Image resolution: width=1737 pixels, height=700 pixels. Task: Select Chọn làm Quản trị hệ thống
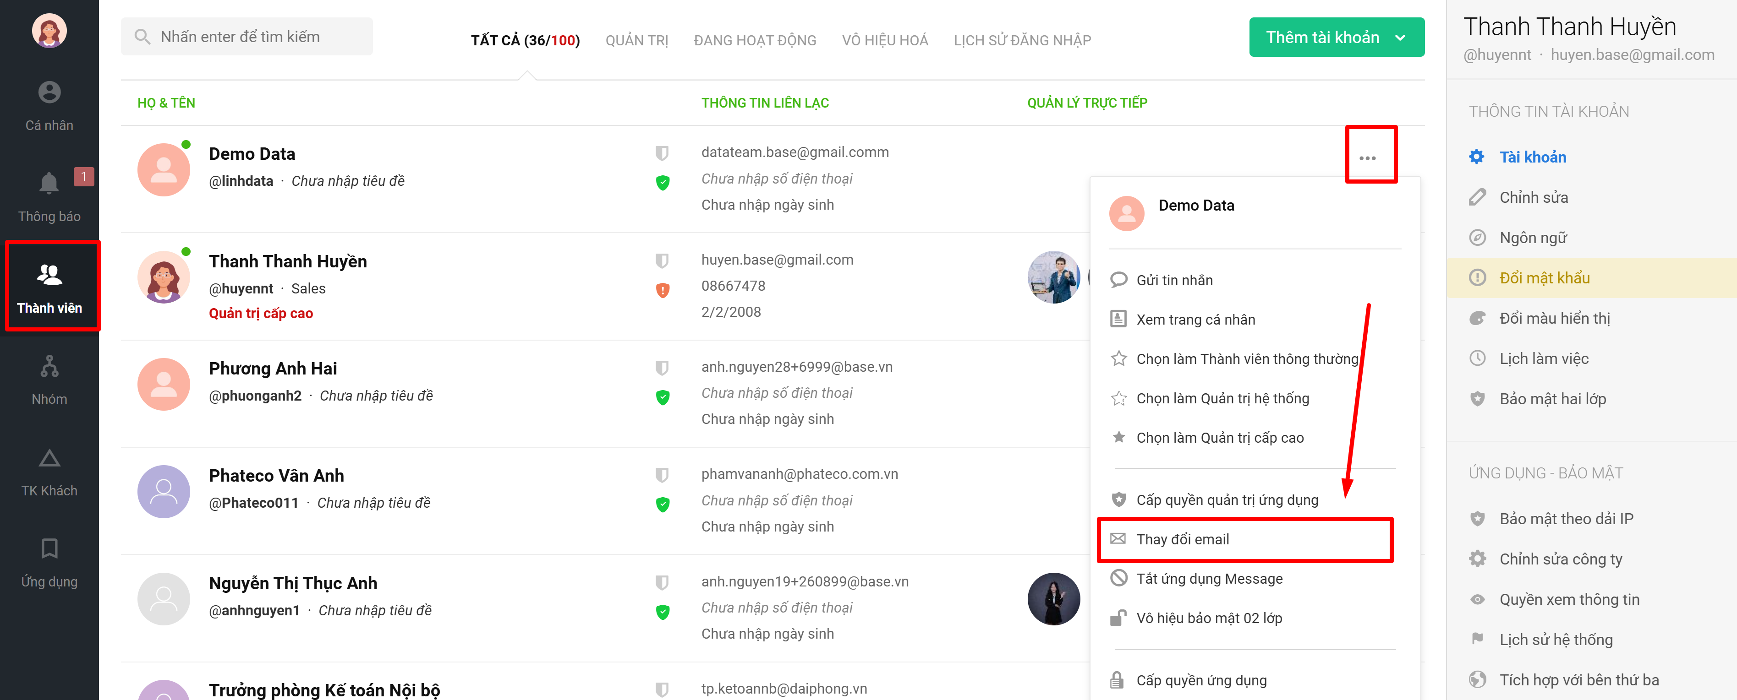point(1222,398)
